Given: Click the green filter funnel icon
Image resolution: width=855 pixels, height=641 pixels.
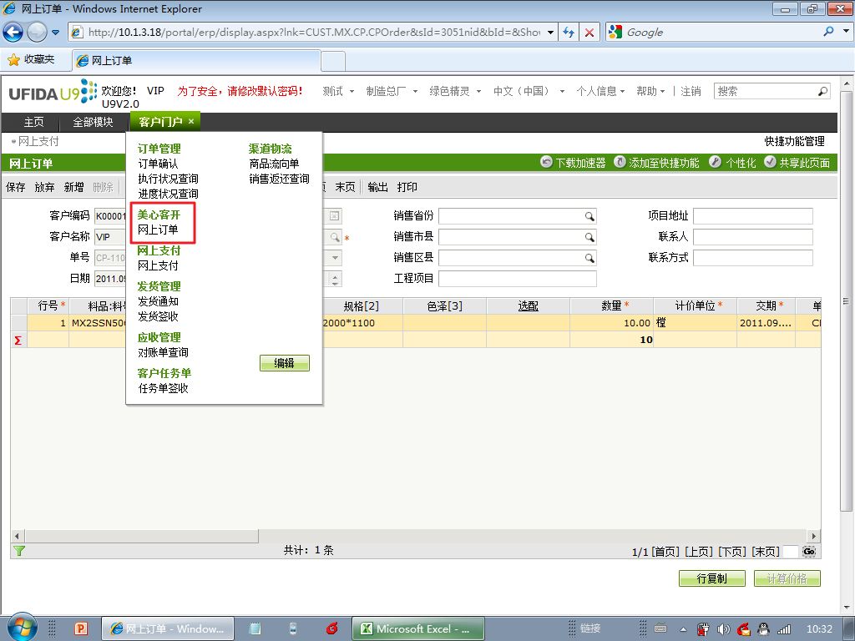Looking at the screenshot, I should pyautogui.click(x=18, y=551).
